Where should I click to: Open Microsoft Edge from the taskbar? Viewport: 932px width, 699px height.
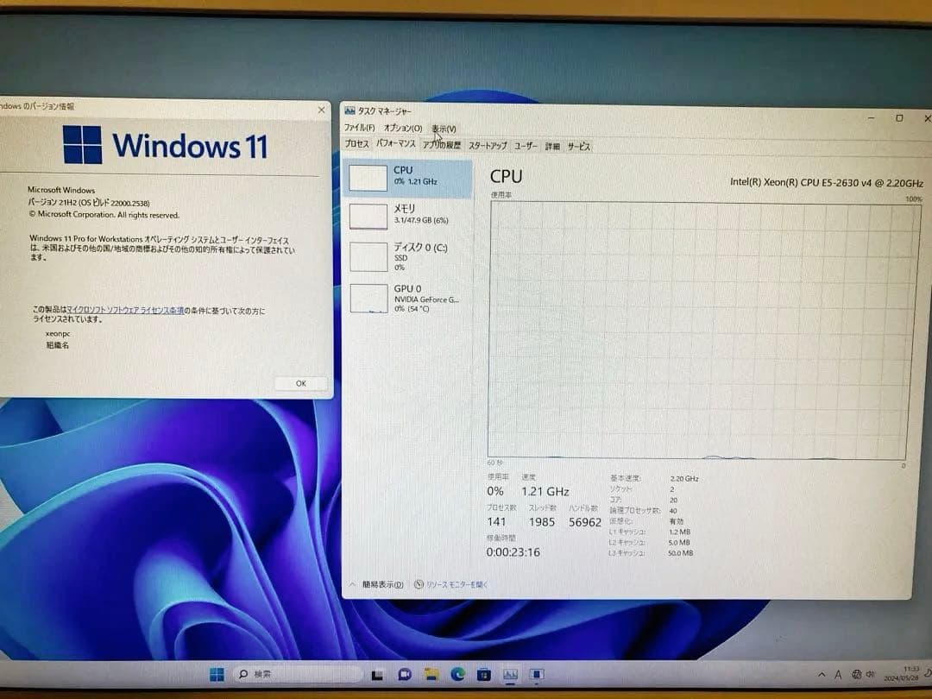tap(457, 674)
